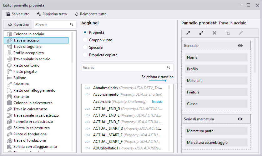262x156 pixels.
Task: Click the delete X icon in the panel toolbar
Action: coord(214,33)
